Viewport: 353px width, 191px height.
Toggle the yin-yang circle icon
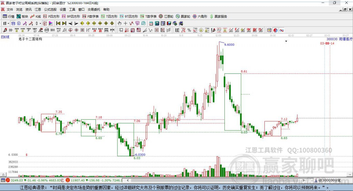pos(275,30)
